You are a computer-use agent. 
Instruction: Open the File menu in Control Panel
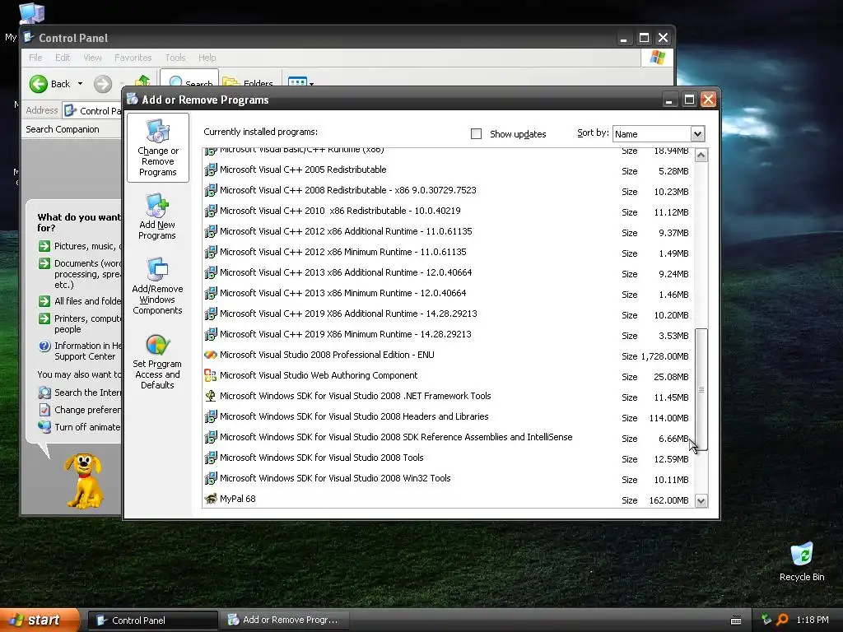(35, 58)
